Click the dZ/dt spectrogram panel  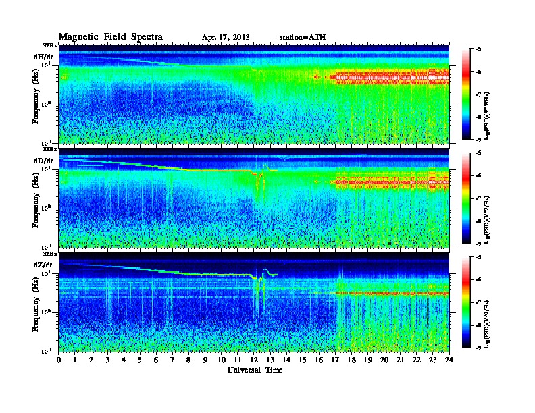[254, 302]
